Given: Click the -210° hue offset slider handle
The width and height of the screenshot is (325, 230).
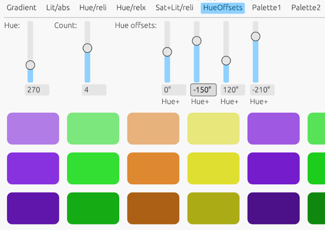Looking at the screenshot, I should point(256,37).
